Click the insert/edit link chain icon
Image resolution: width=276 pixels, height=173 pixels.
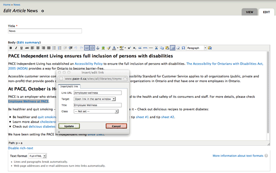87,48
